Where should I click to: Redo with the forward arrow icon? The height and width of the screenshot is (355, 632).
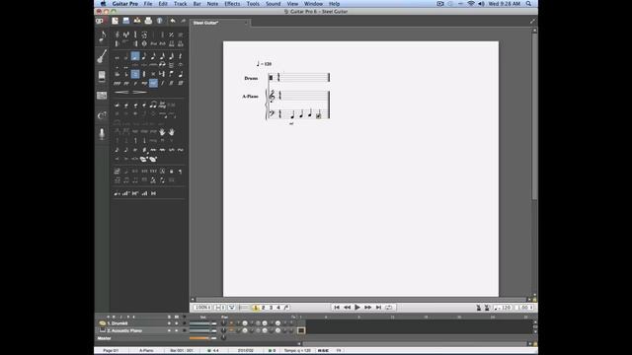183,21
